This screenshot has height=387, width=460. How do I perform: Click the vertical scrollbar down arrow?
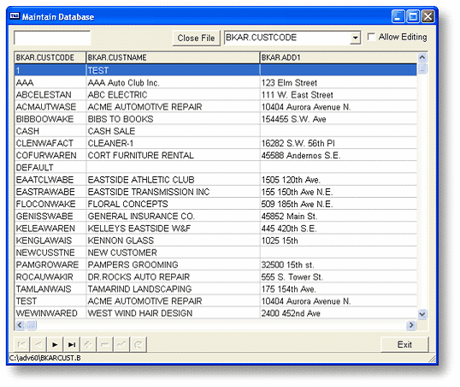[422, 314]
